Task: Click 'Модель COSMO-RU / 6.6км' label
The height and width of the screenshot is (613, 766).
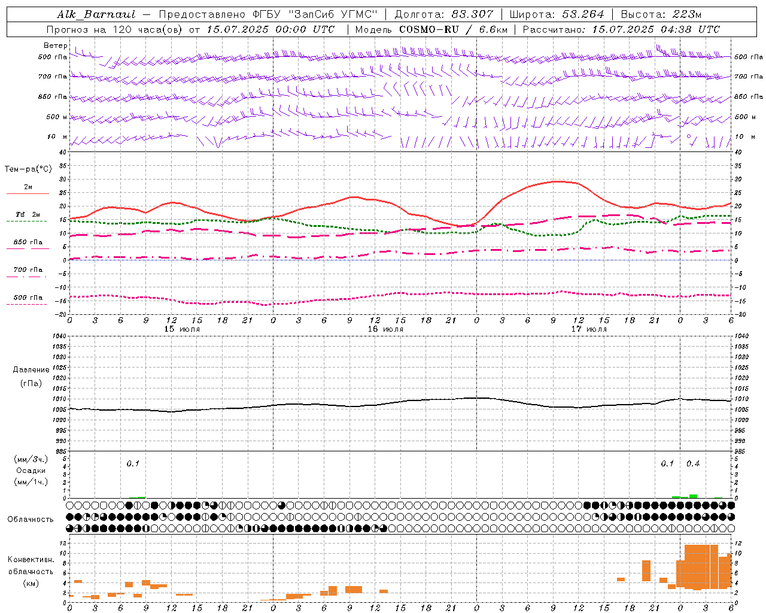Action: coord(431,29)
